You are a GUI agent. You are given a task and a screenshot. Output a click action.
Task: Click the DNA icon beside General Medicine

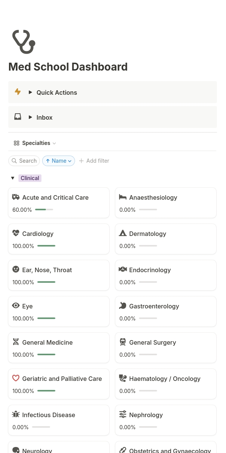(x=16, y=342)
